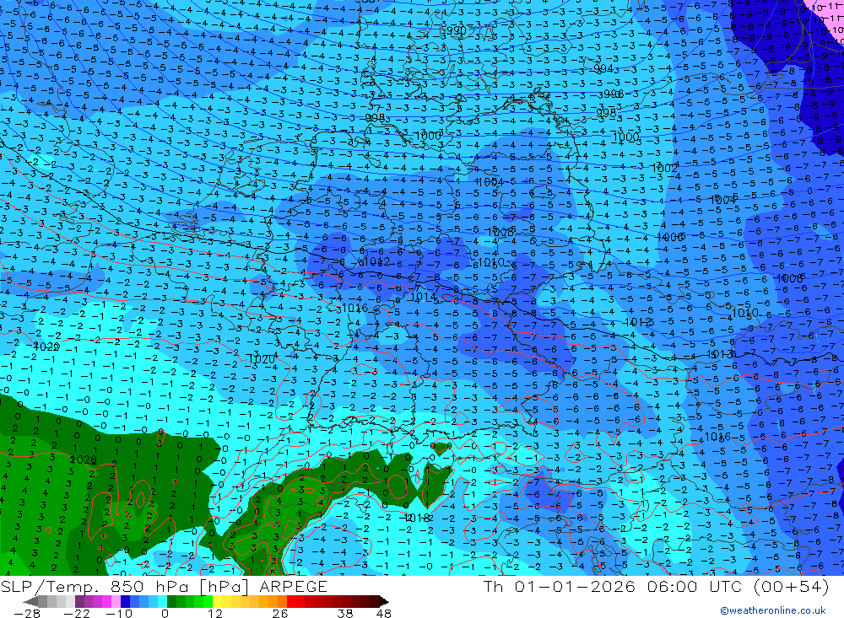The width and height of the screenshot is (844, 618).
Task: Click the '994' isobar label
Action: pyautogui.click(x=603, y=69)
